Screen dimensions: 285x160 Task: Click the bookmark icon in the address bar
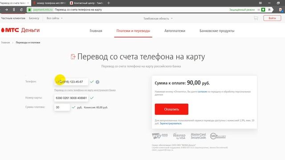coord(269,10)
